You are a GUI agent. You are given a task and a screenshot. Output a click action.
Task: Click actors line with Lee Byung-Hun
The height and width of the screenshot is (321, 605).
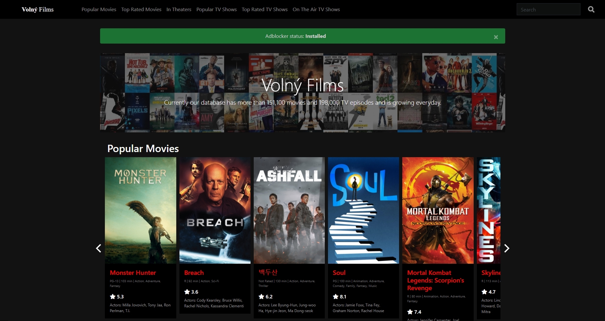(x=287, y=308)
